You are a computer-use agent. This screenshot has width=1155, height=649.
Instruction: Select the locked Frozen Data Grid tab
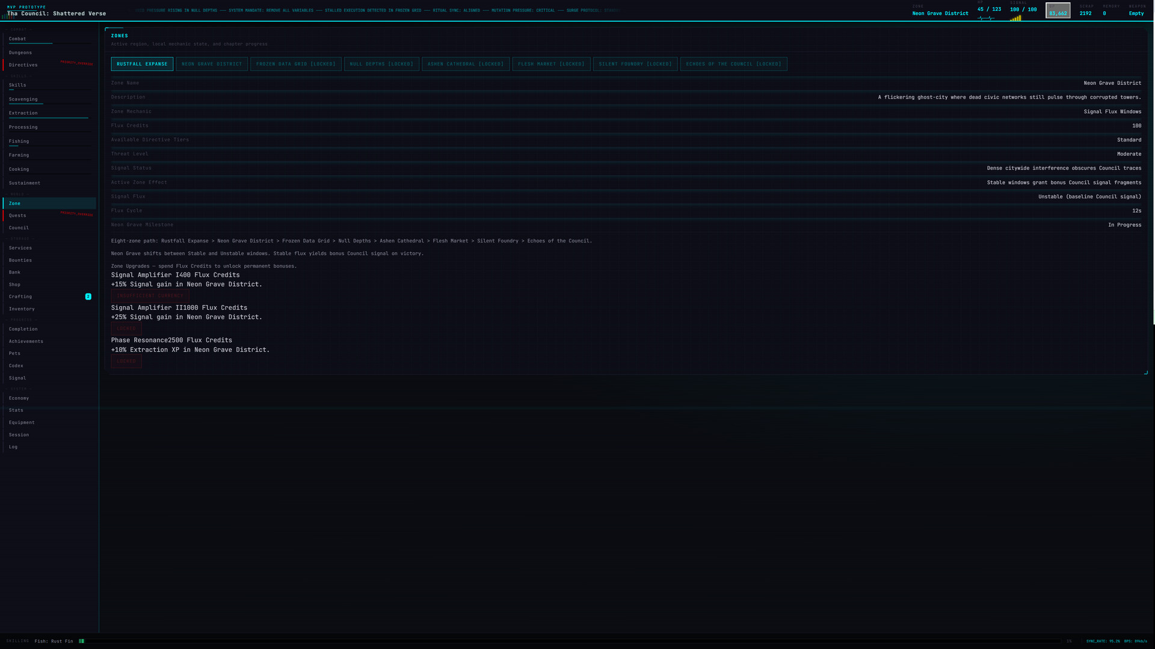pyautogui.click(x=295, y=64)
